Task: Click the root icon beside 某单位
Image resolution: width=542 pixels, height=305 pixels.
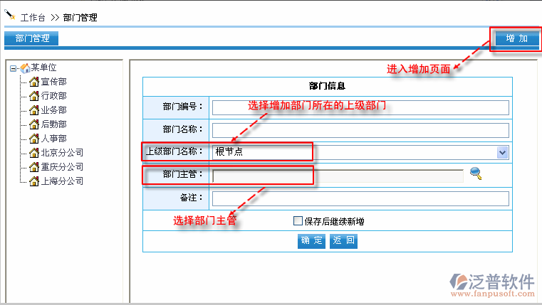Action: tap(25, 68)
